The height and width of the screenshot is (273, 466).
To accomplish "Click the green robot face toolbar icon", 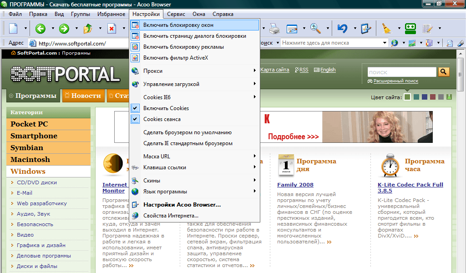I will pos(410,29).
